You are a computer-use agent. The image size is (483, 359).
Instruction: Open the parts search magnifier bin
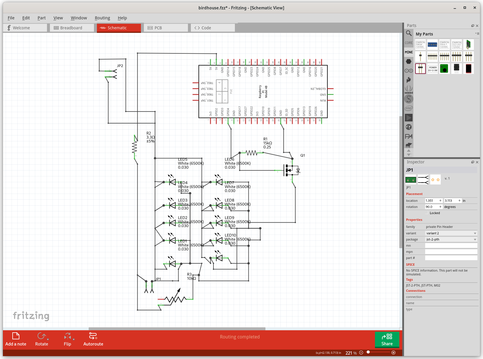[409, 33]
